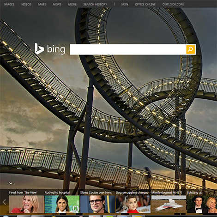Expand the More menu
This screenshot has height=217, width=217.
click(72, 4)
